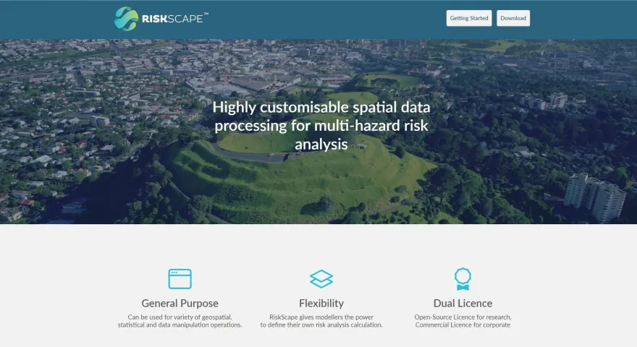Screen dimensions: 637x347
Task: Click the browser window icon above General Purpose
Action: point(180,278)
